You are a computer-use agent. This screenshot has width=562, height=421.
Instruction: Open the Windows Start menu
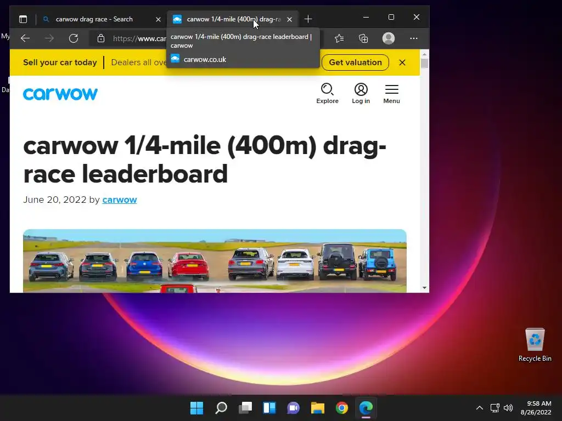[x=196, y=408]
